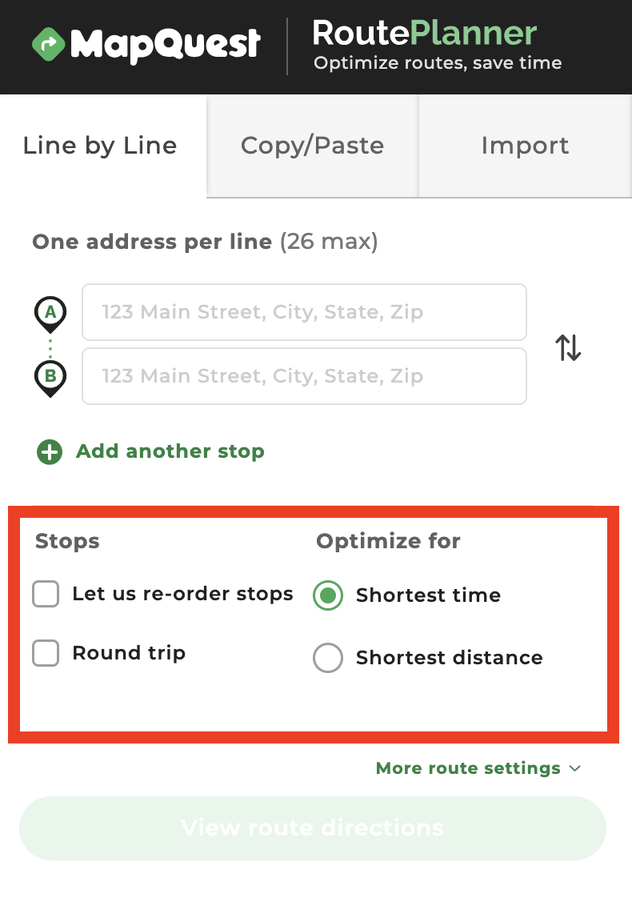Image resolution: width=632 pixels, height=914 pixels.
Task: Click the green plus add-stop icon
Action: pos(50,452)
